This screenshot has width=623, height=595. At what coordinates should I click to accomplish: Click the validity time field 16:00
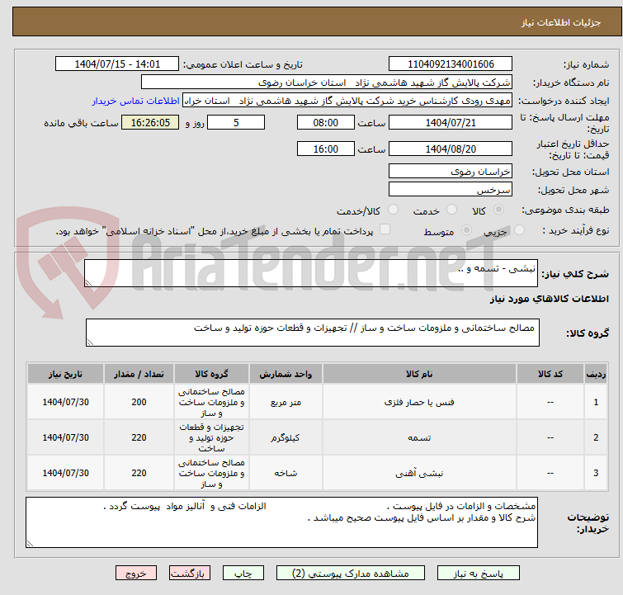[x=325, y=149]
